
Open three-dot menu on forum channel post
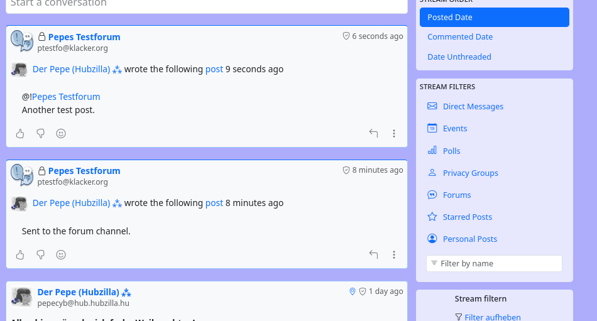pos(394,254)
